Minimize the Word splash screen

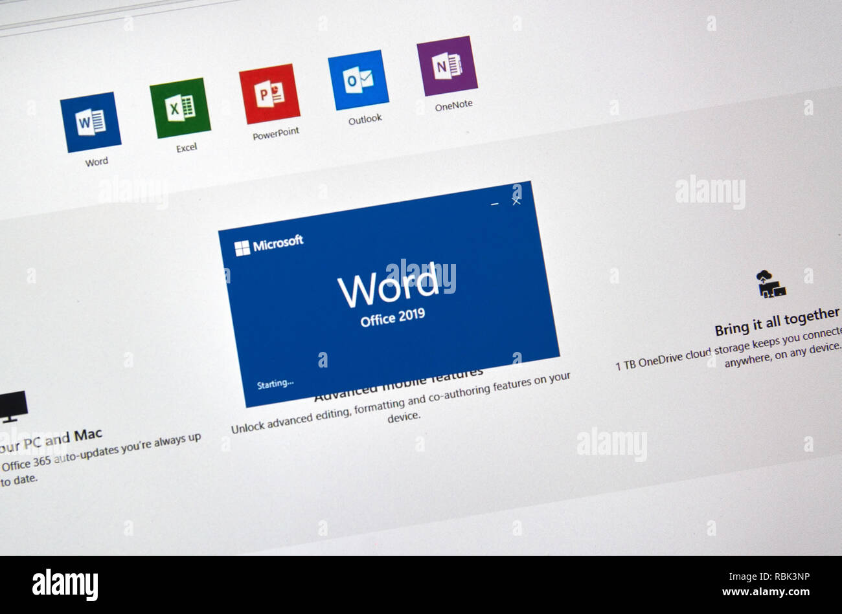click(x=495, y=204)
